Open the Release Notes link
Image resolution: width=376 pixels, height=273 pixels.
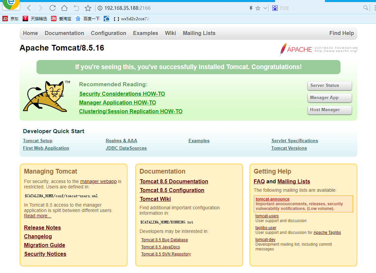tap(43, 227)
